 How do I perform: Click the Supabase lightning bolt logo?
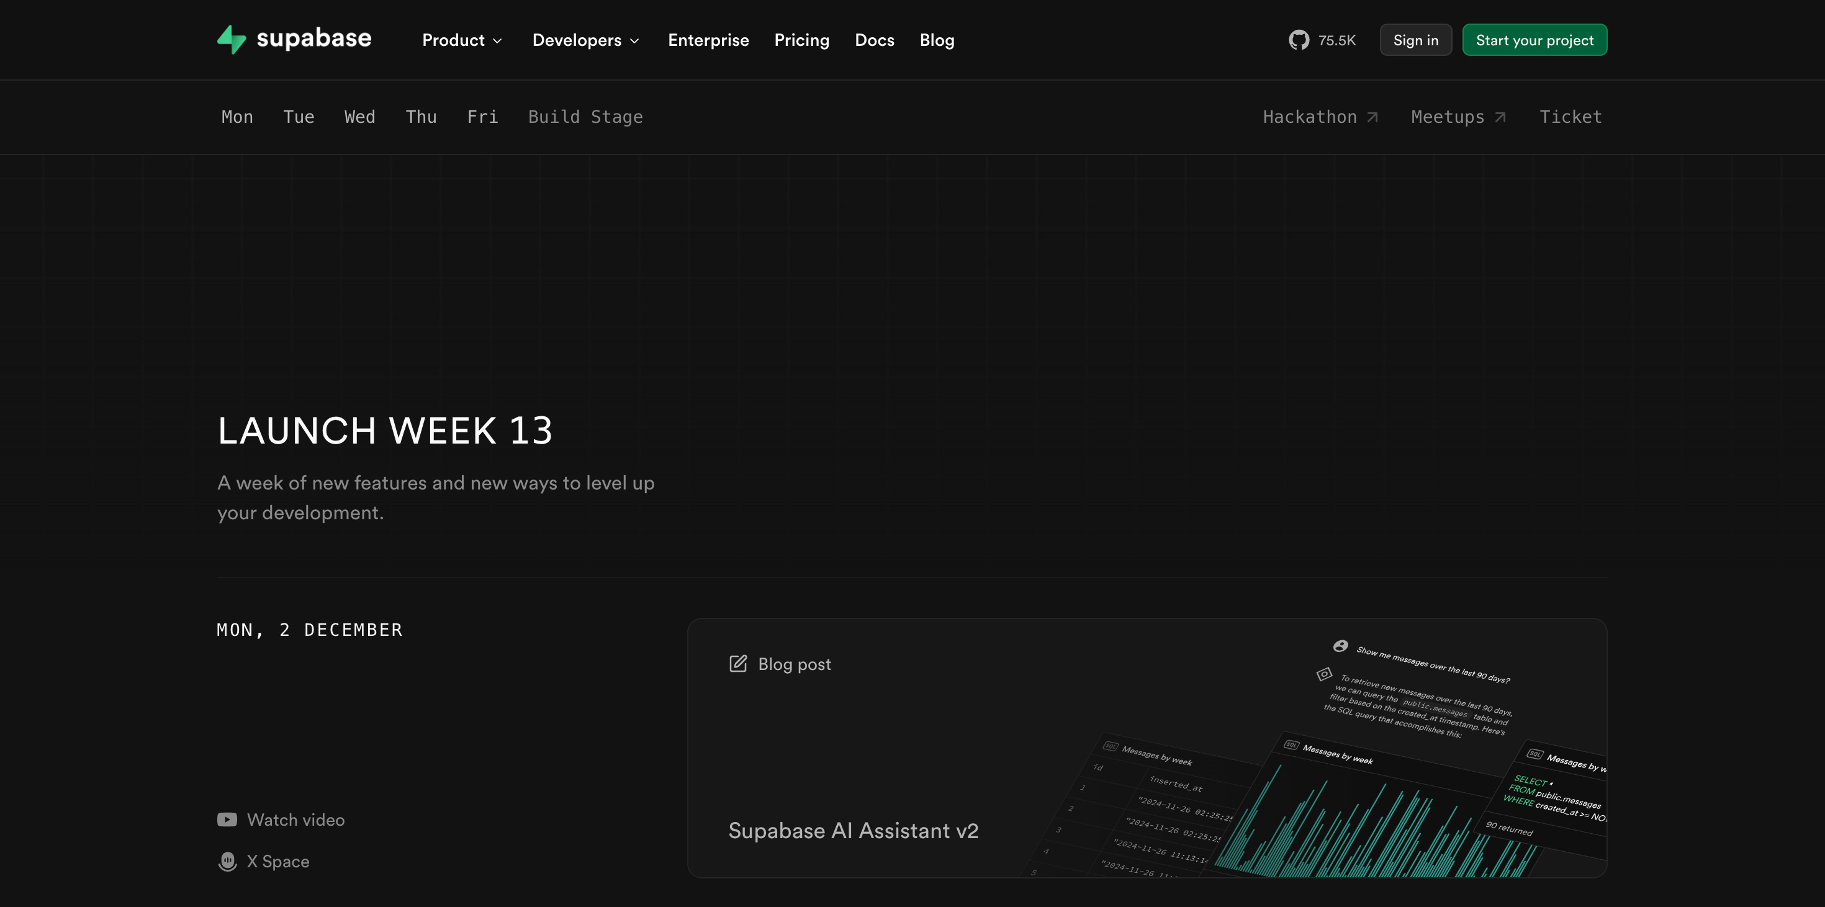click(231, 40)
